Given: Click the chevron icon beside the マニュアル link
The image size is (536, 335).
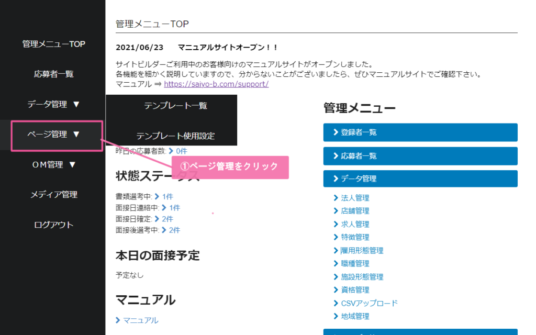Looking at the screenshot, I should (x=118, y=320).
